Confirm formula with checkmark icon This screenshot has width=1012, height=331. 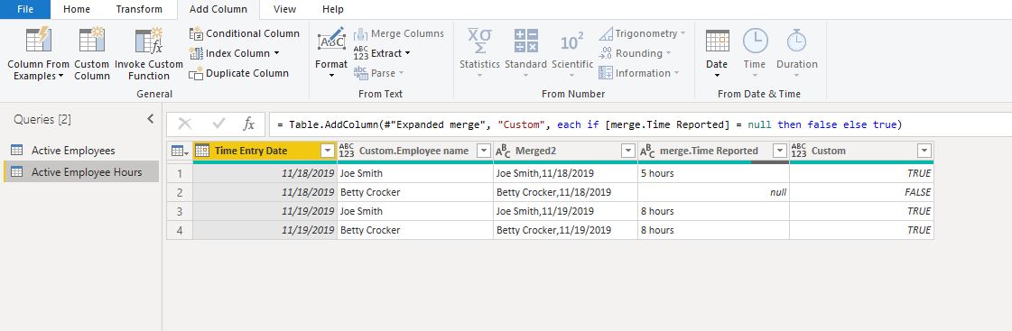218,124
